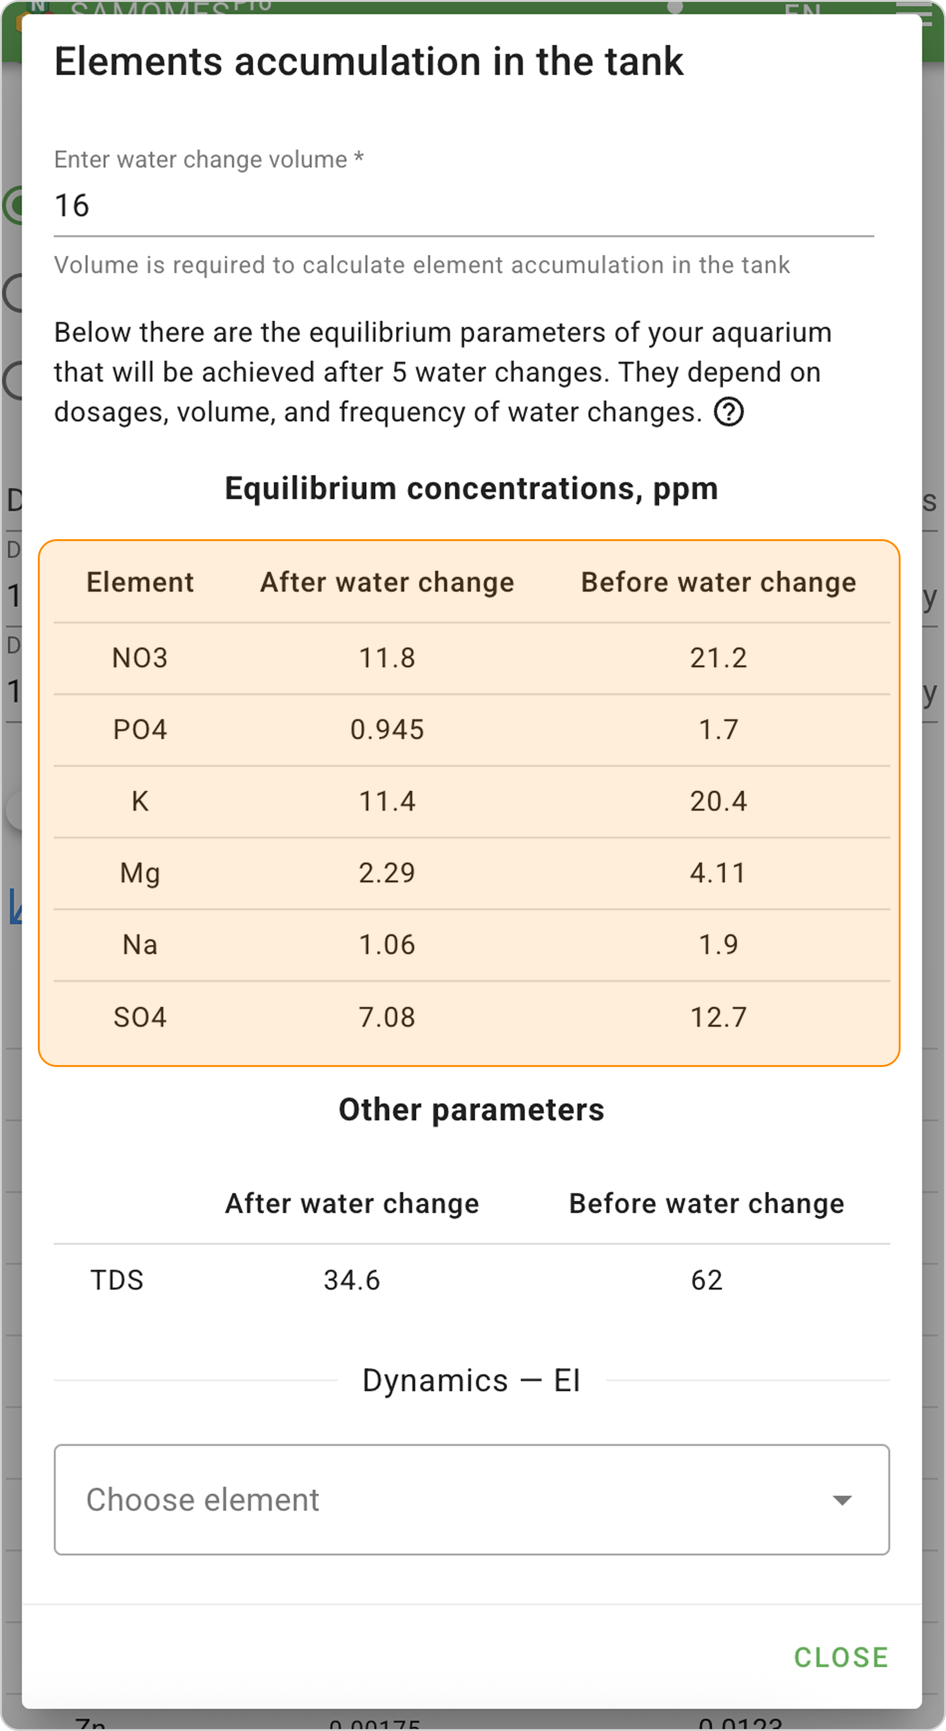Click the water change volume field
This screenshot has height=1731, width=946.
(464, 206)
